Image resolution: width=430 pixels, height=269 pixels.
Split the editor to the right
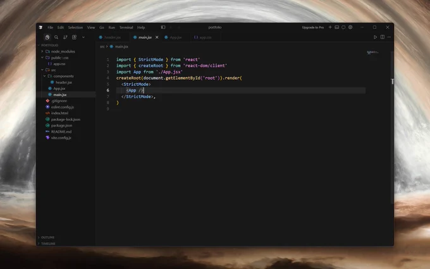coord(383,37)
